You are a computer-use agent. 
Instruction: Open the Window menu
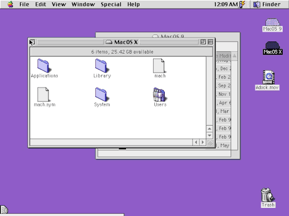(x=83, y=4)
